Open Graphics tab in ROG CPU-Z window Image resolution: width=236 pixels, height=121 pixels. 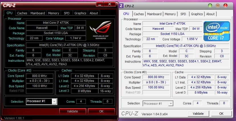coord(80,13)
